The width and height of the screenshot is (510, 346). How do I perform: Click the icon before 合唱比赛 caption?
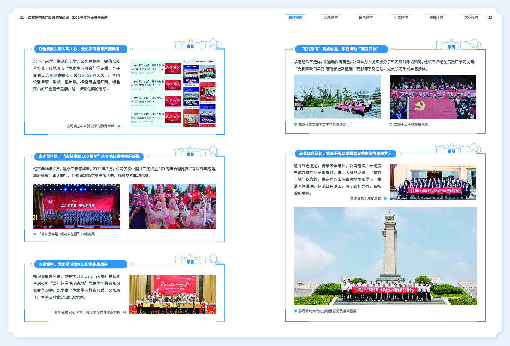[35, 234]
